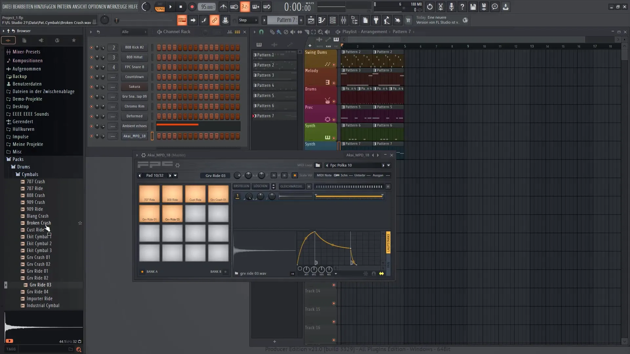Viewport: 630px width, 354px height.
Task: Open the Plugin picker plug icon
Action: [x=376, y=20]
